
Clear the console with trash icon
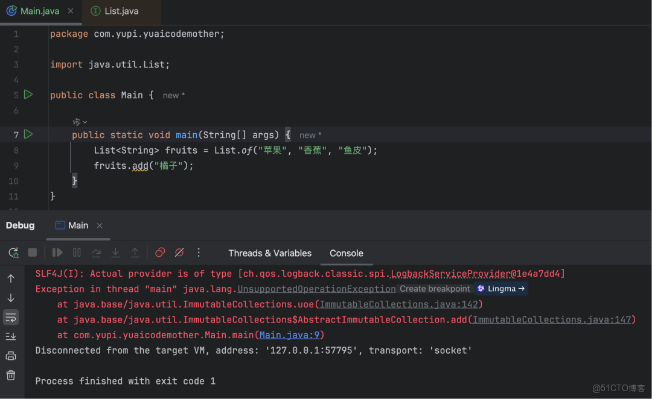point(11,375)
